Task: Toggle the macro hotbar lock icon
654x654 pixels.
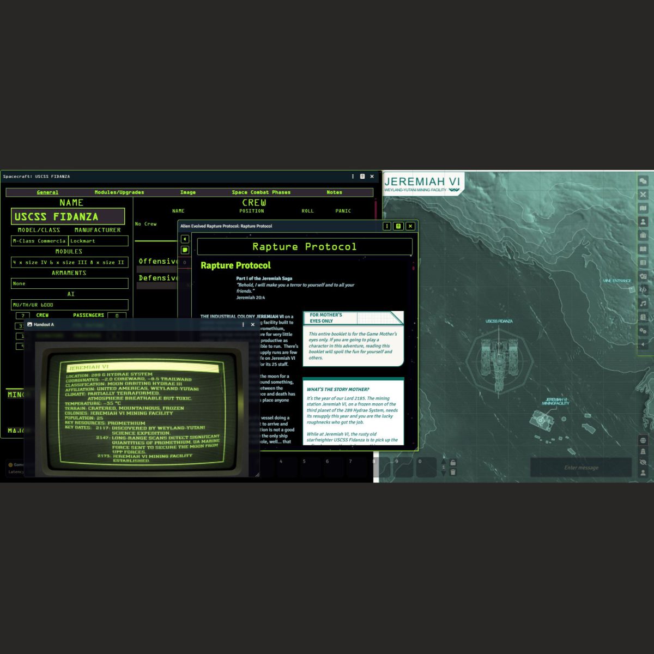Action: (453, 463)
